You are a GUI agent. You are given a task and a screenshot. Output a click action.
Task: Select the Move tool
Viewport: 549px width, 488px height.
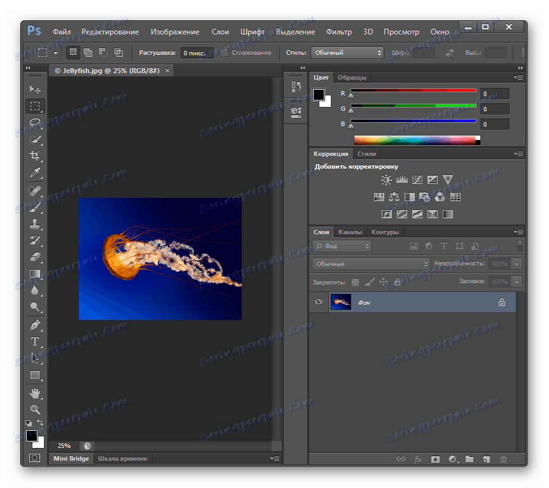click(35, 89)
